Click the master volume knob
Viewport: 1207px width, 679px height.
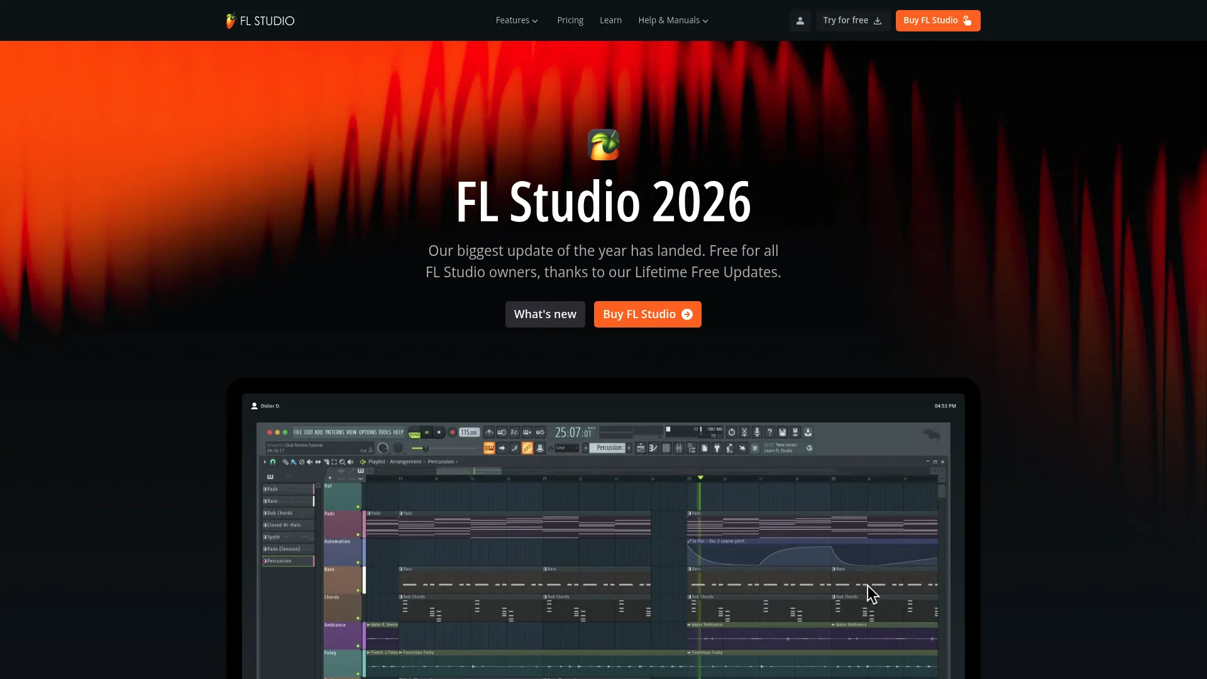(x=382, y=448)
